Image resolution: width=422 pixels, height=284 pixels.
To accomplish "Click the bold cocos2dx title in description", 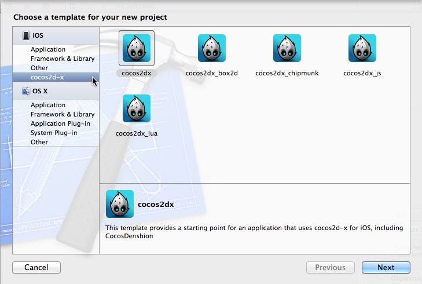I will [156, 204].
